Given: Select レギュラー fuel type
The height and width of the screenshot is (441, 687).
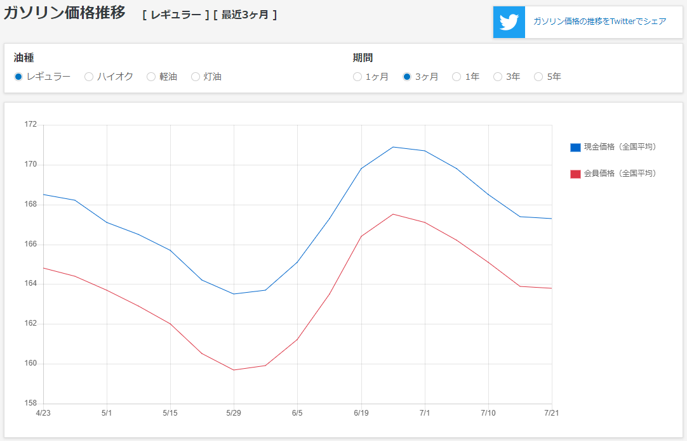Looking at the screenshot, I should [x=18, y=77].
